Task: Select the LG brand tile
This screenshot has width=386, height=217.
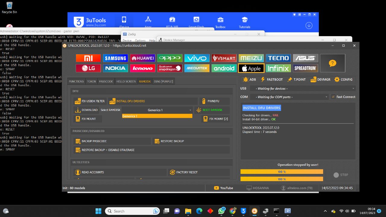Action: click(88, 68)
